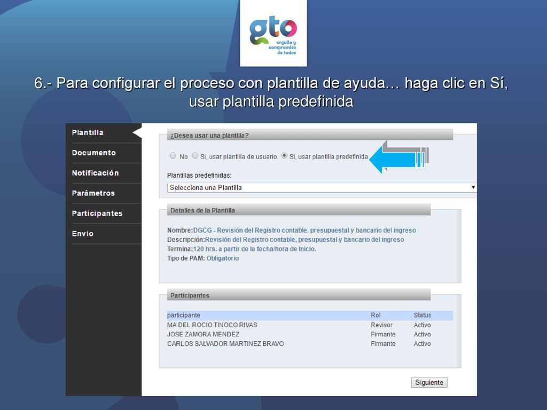Click the 'Obligatorio' PAM type value
Screen dimensions: 547x410
pos(223,258)
